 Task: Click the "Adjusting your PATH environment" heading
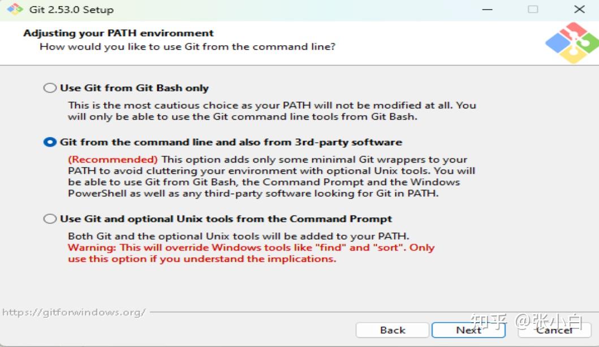[118, 33]
